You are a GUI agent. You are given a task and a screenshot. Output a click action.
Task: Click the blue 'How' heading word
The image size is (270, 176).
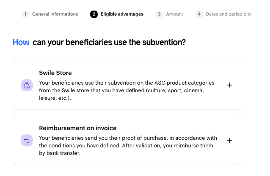(x=21, y=43)
